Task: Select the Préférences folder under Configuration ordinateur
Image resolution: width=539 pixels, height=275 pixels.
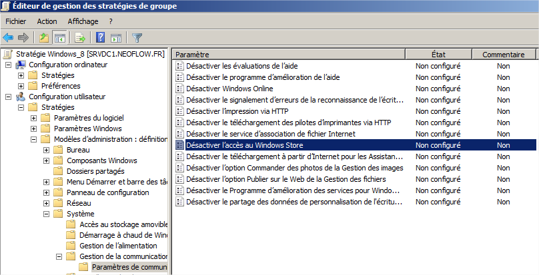Action: click(x=60, y=86)
